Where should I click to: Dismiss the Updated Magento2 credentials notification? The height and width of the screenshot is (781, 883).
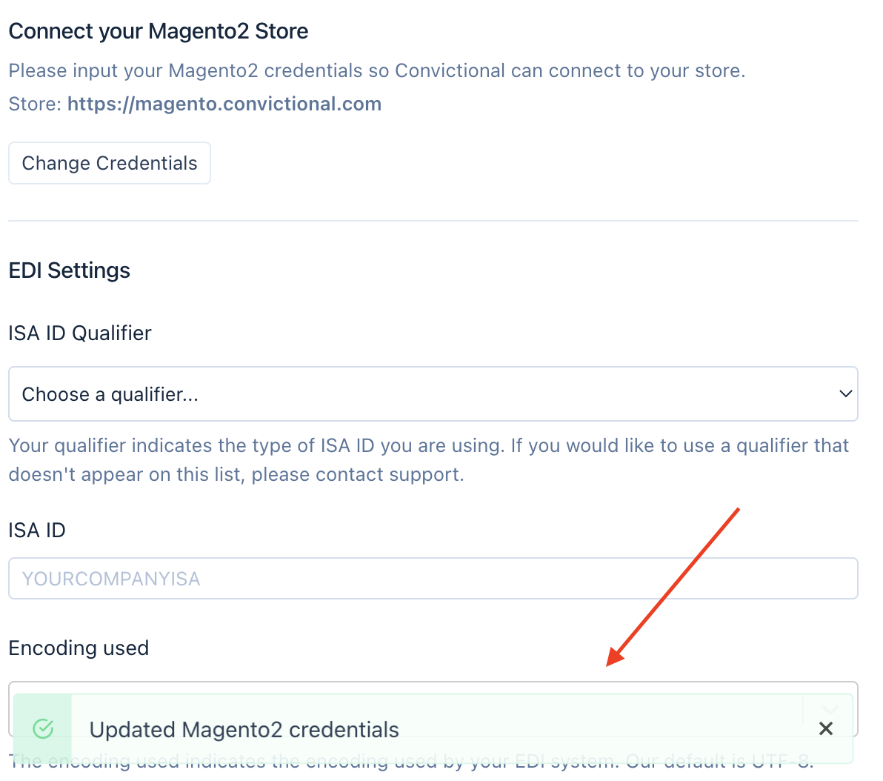point(826,729)
